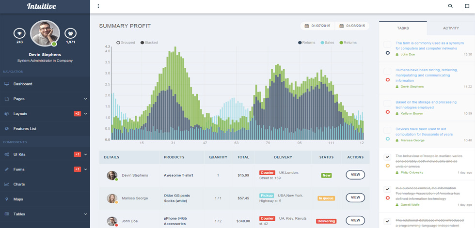Image resolution: width=475 pixels, height=228 pixels.
Task: Click the trophy icon above 243
Action: pos(19,33)
